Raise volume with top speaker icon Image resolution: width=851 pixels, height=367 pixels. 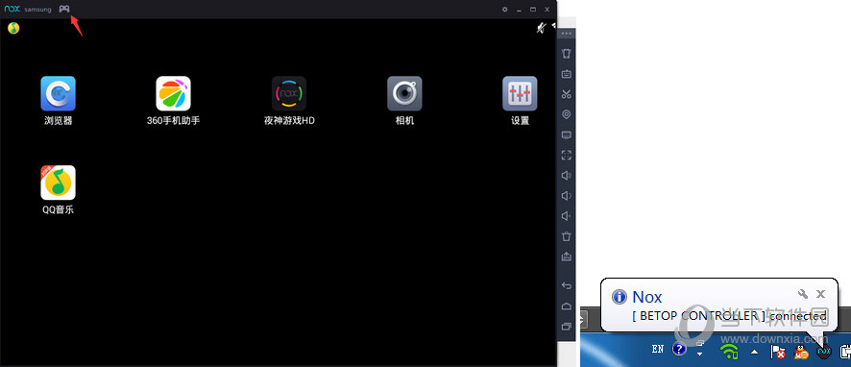pos(566,176)
